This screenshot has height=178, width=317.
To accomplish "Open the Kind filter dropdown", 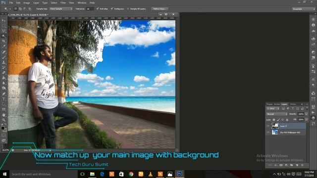I will click(273, 109).
